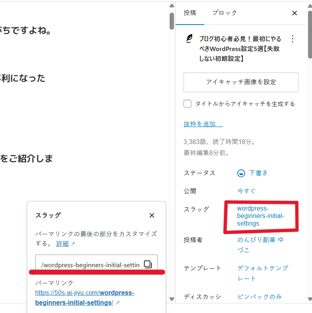Open the author のんびり副業 ゆづこ selector

point(260,245)
